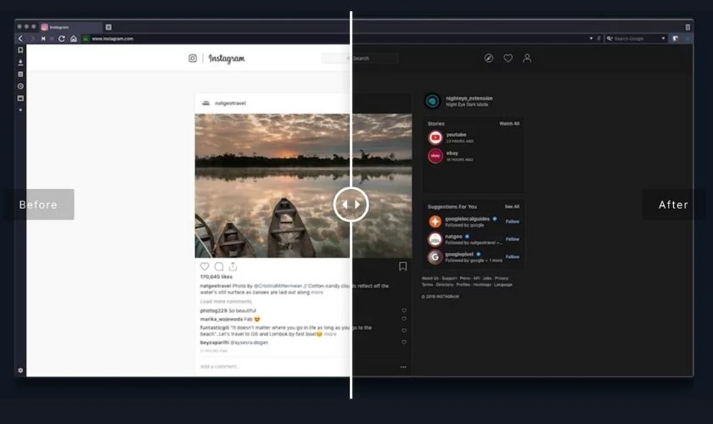Like the natgeotravel post with the heart
The width and height of the screenshot is (713, 424).
pos(205,266)
